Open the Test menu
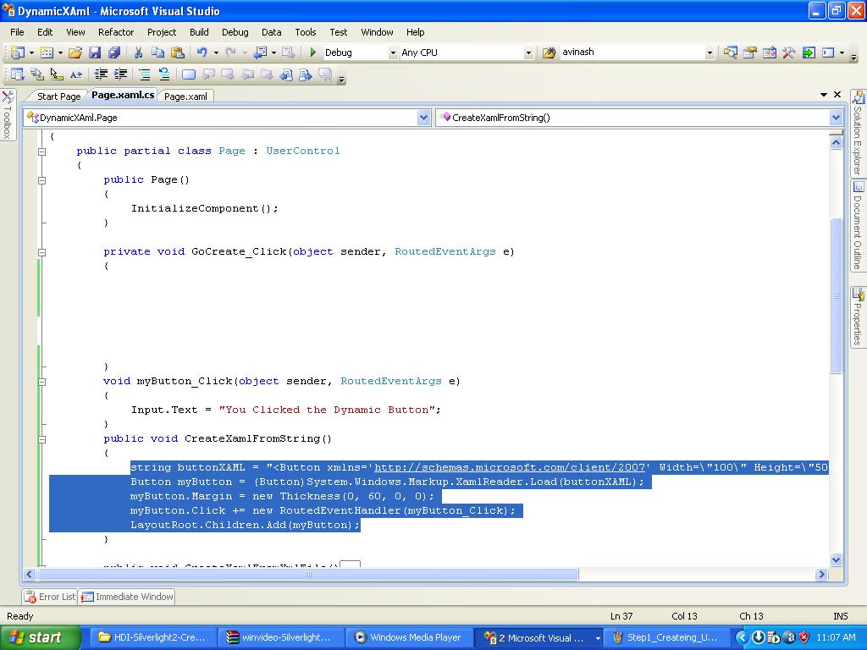 point(339,32)
